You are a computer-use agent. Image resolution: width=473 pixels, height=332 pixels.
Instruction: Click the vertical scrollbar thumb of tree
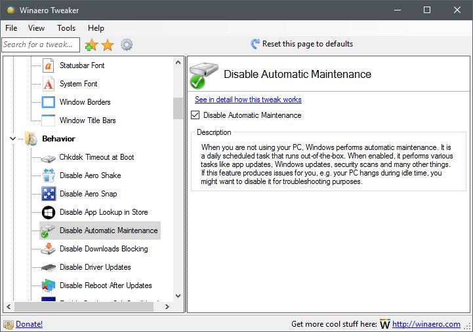coord(178,108)
